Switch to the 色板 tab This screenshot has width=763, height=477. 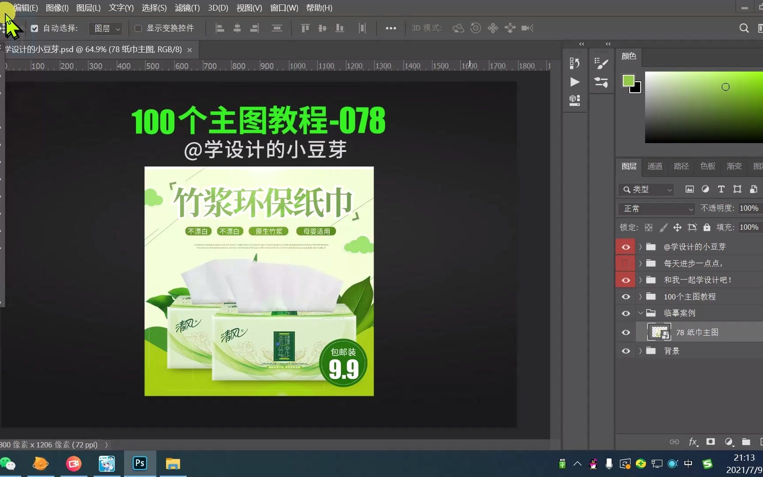[x=708, y=166]
